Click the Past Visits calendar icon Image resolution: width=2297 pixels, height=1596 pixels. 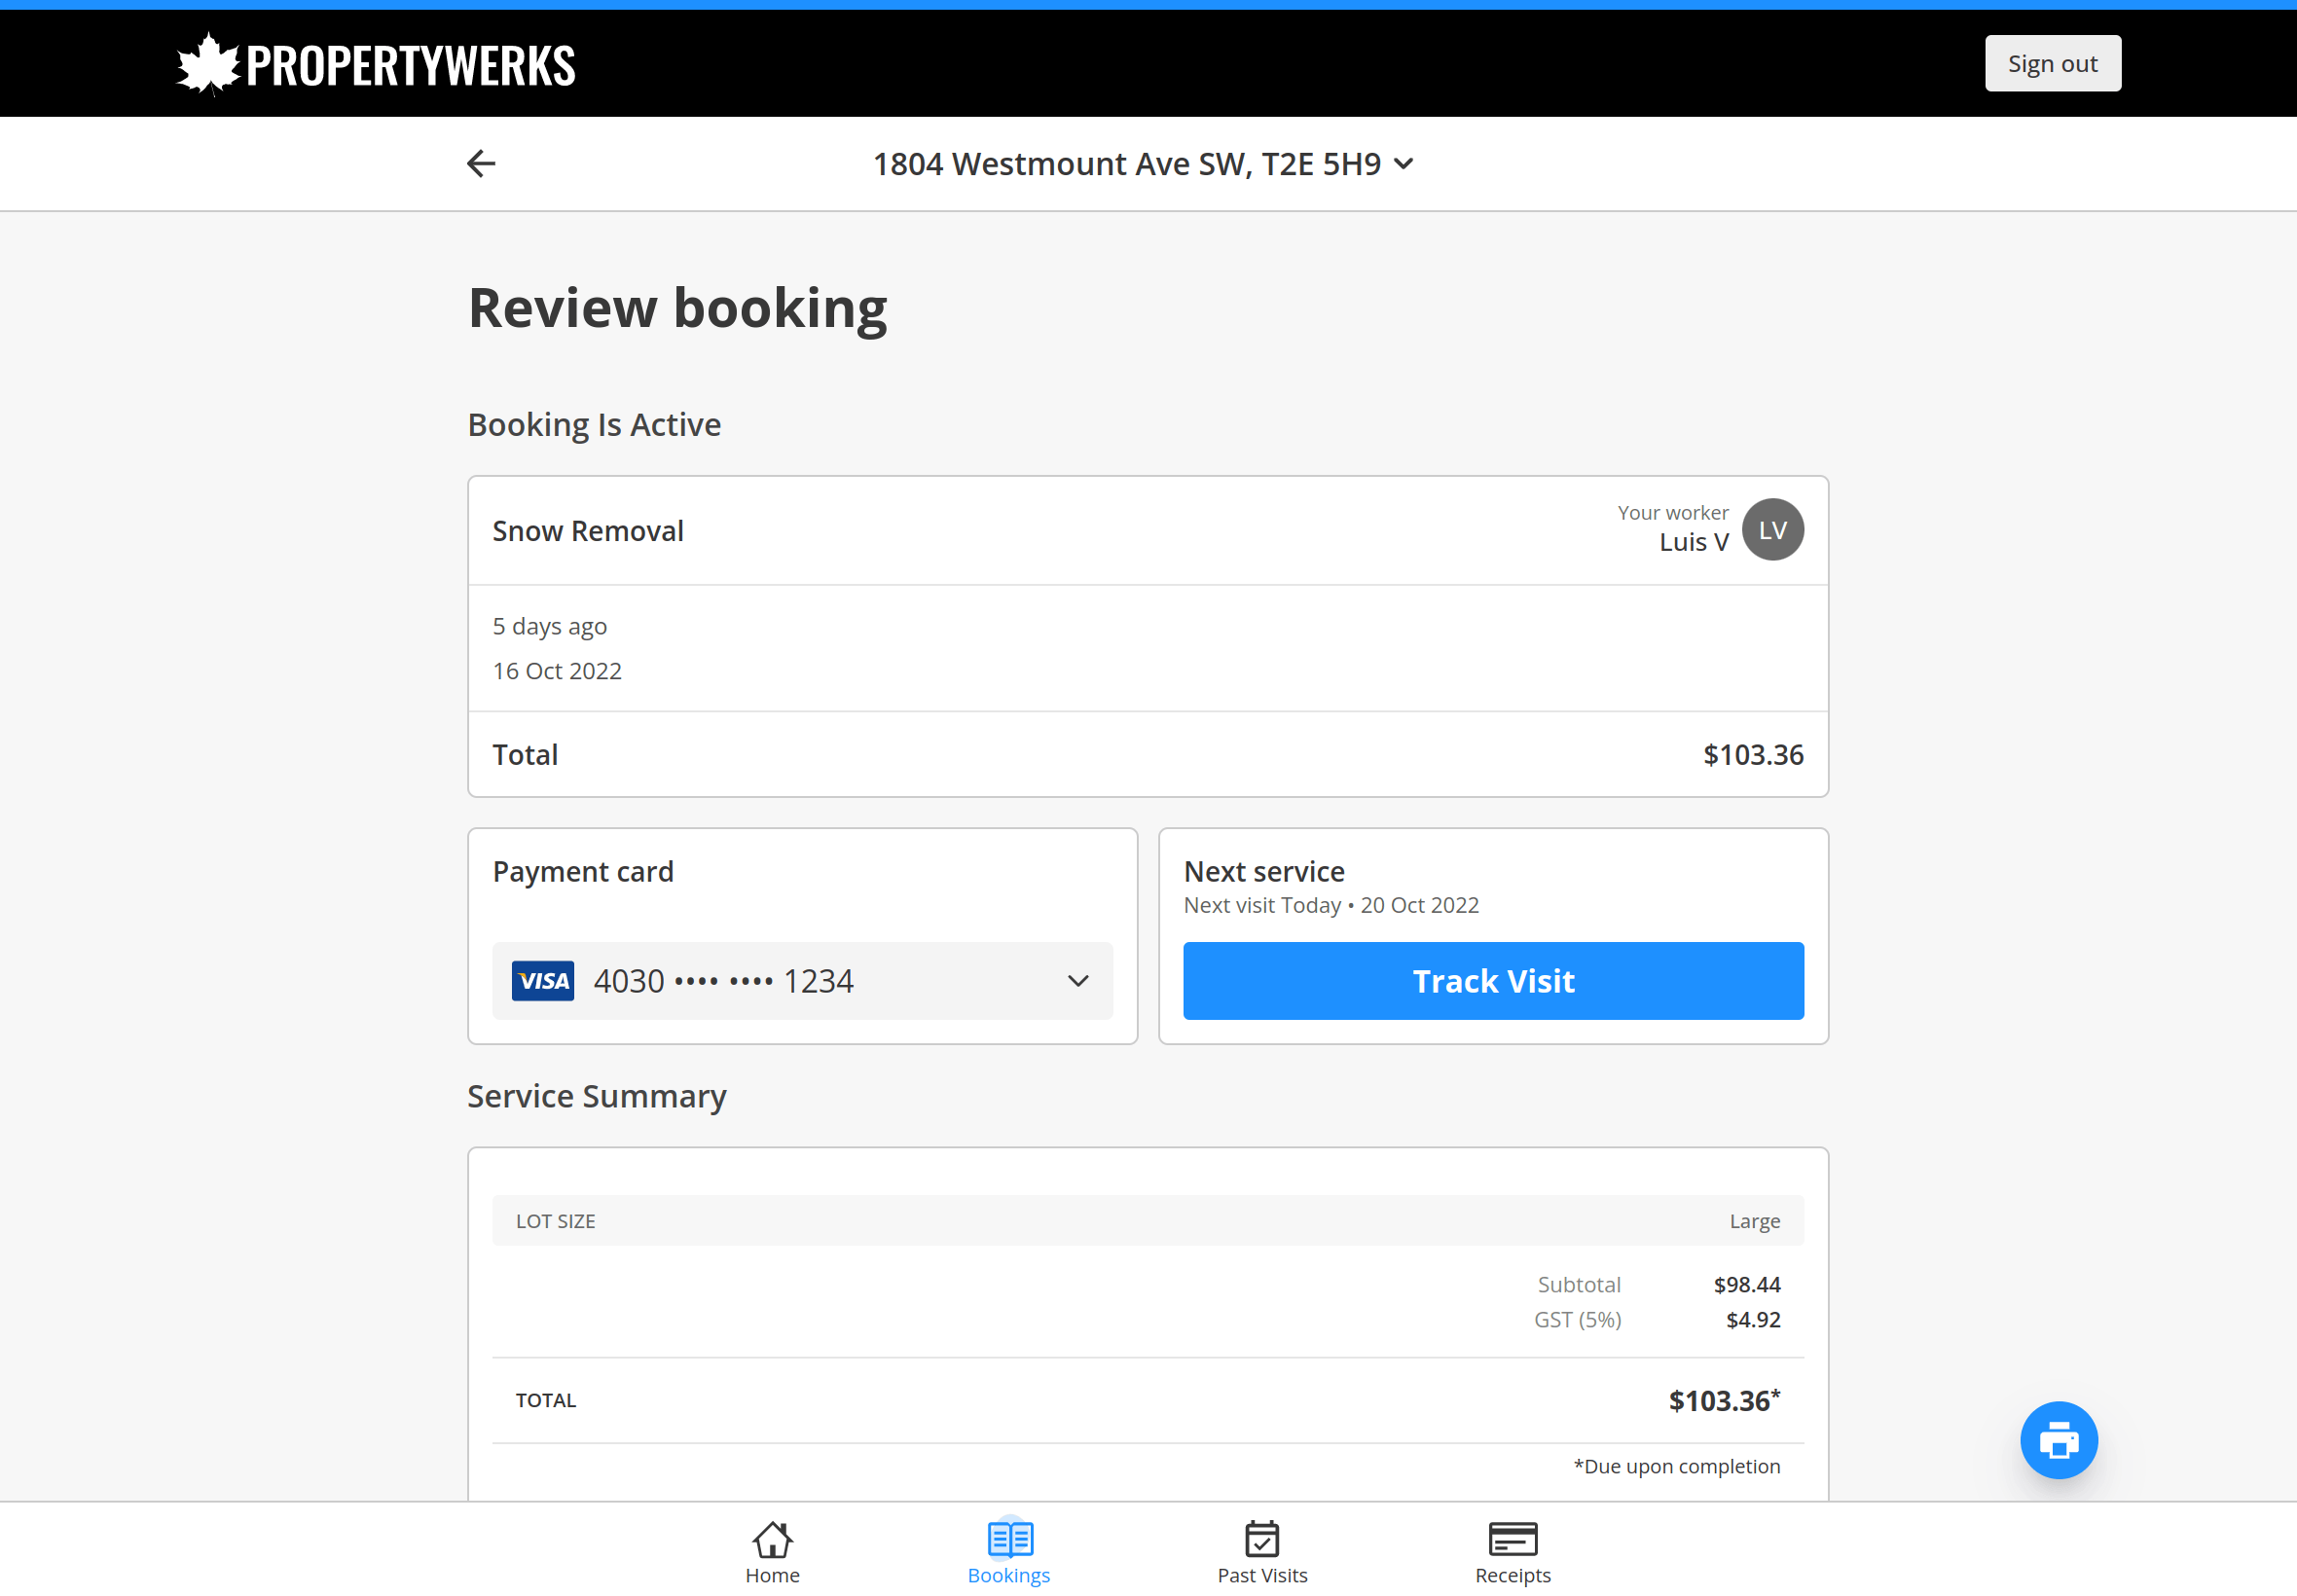(x=1262, y=1539)
